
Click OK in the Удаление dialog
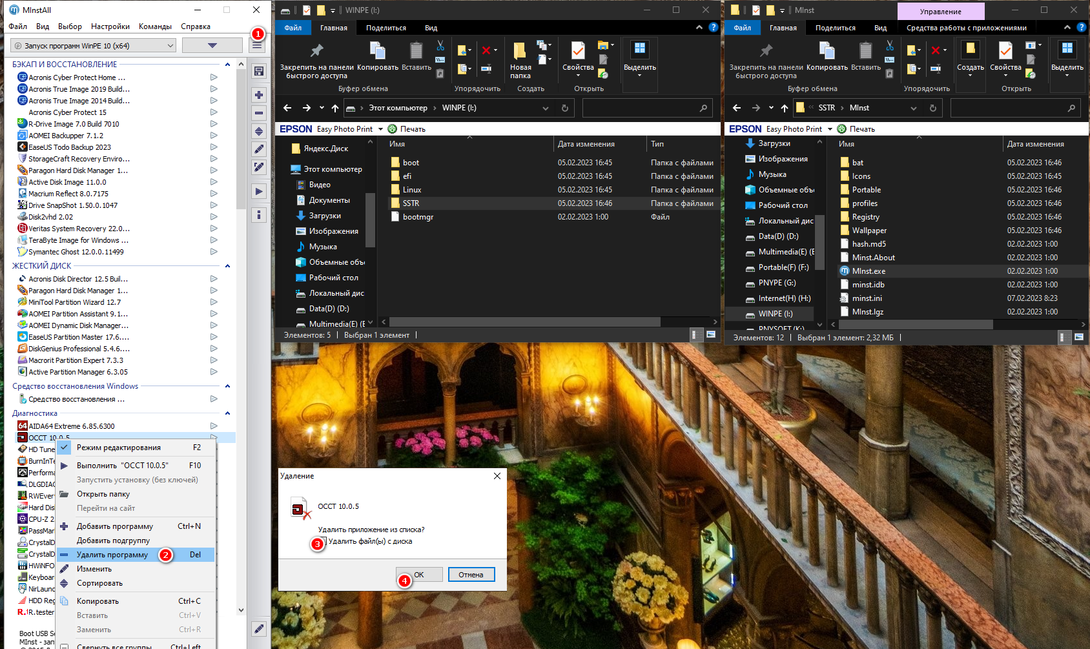(419, 575)
